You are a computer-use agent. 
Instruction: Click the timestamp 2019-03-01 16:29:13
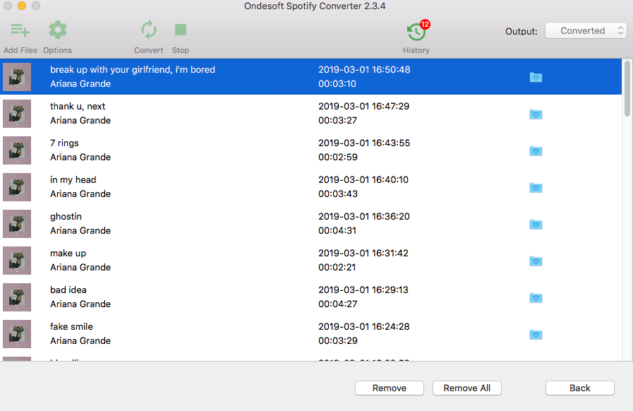pos(363,290)
